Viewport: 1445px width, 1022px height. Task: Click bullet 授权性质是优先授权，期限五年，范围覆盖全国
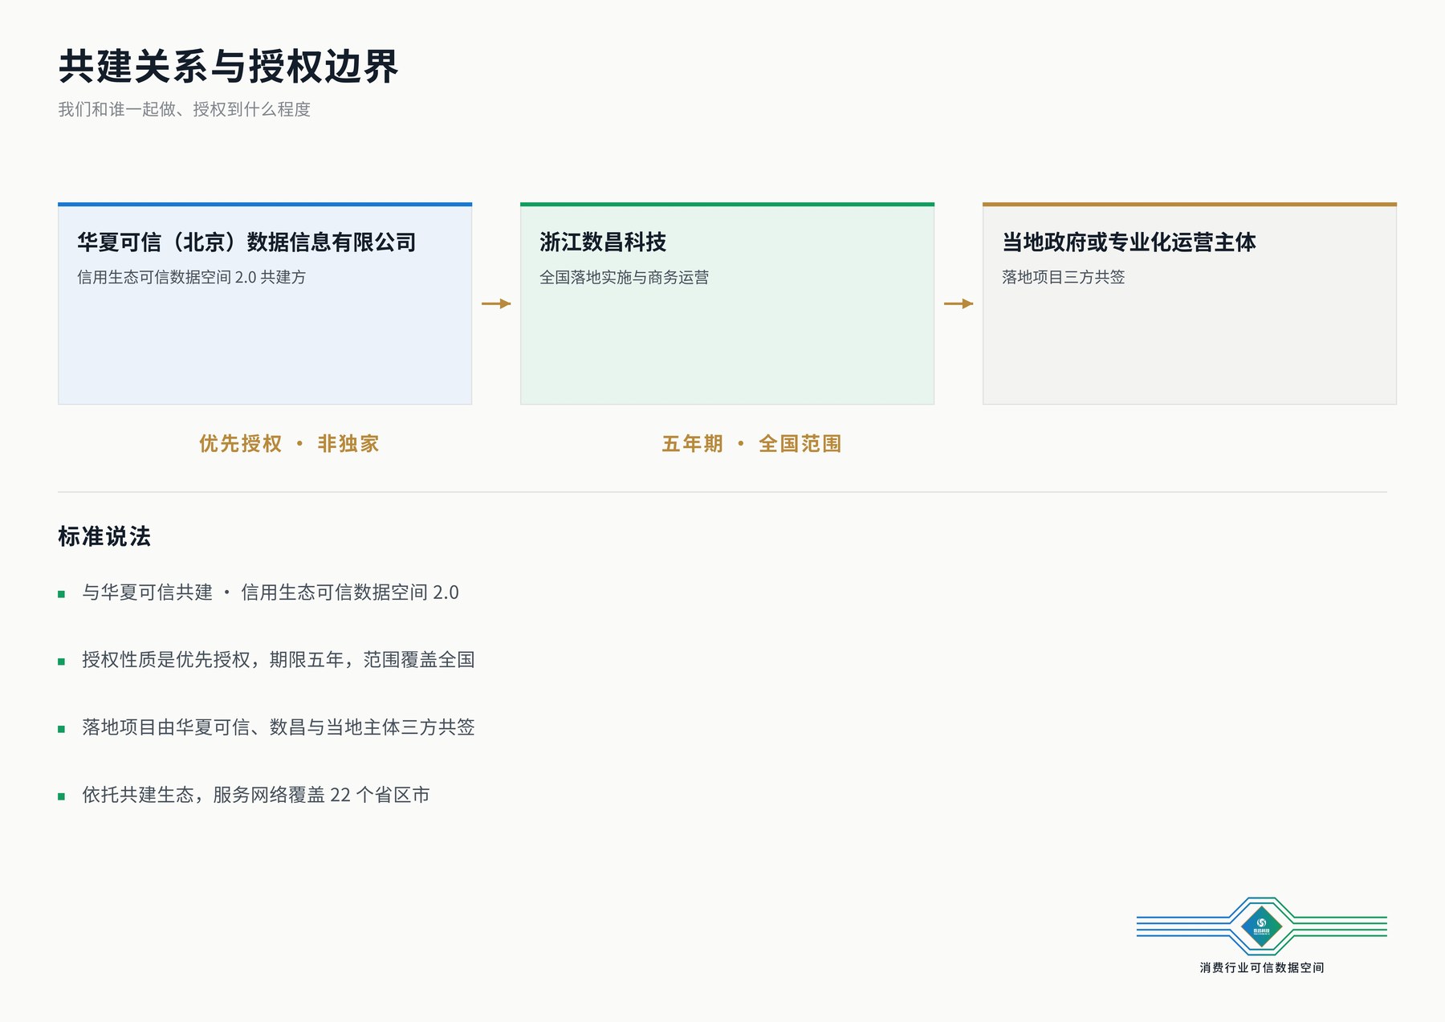[278, 660]
